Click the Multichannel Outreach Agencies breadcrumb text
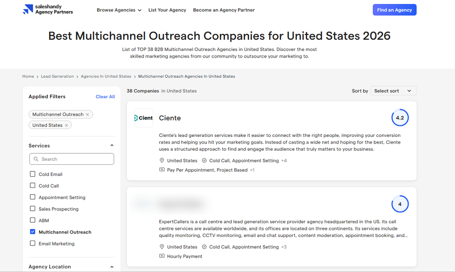The width and height of the screenshot is (455, 272). tap(187, 76)
